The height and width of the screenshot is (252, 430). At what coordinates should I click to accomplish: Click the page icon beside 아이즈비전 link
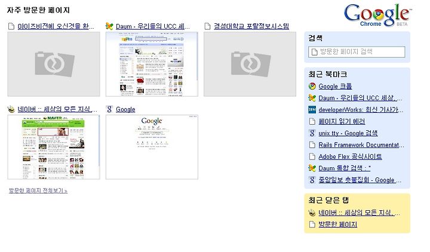[11, 26]
